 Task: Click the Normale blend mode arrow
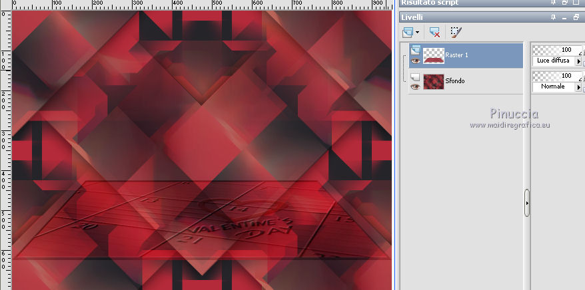pyautogui.click(x=578, y=87)
